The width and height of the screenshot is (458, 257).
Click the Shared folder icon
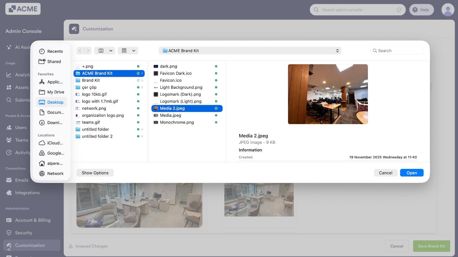click(42, 62)
